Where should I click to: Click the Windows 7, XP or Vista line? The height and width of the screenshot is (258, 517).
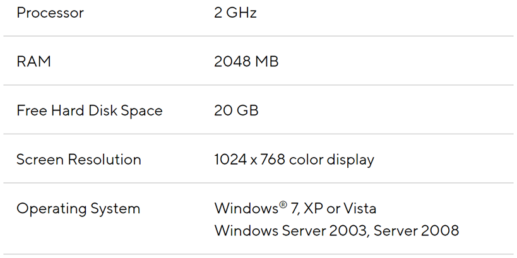295,208
